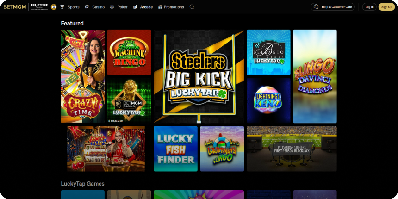Open the Casino tab

tap(98, 7)
